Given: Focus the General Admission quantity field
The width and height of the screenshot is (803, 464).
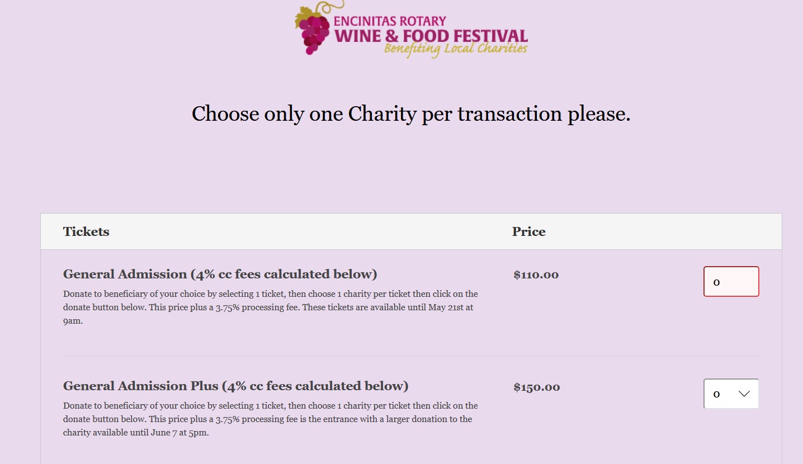Looking at the screenshot, I should (x=731, y=282).
